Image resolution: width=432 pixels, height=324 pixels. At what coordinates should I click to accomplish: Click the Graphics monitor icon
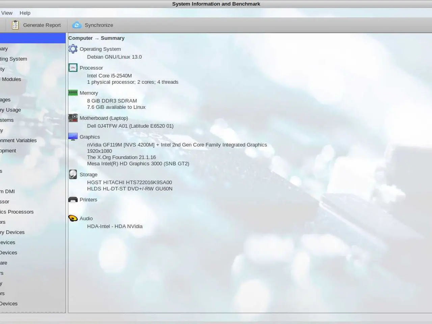point(73,137)
